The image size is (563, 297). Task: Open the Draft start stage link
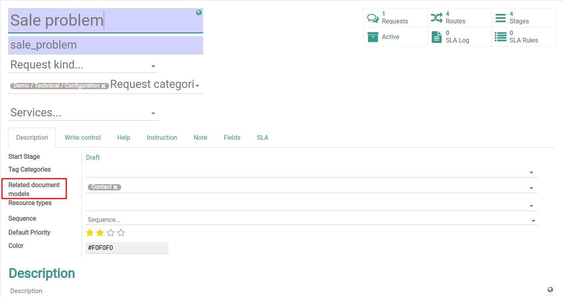[93, 157]
